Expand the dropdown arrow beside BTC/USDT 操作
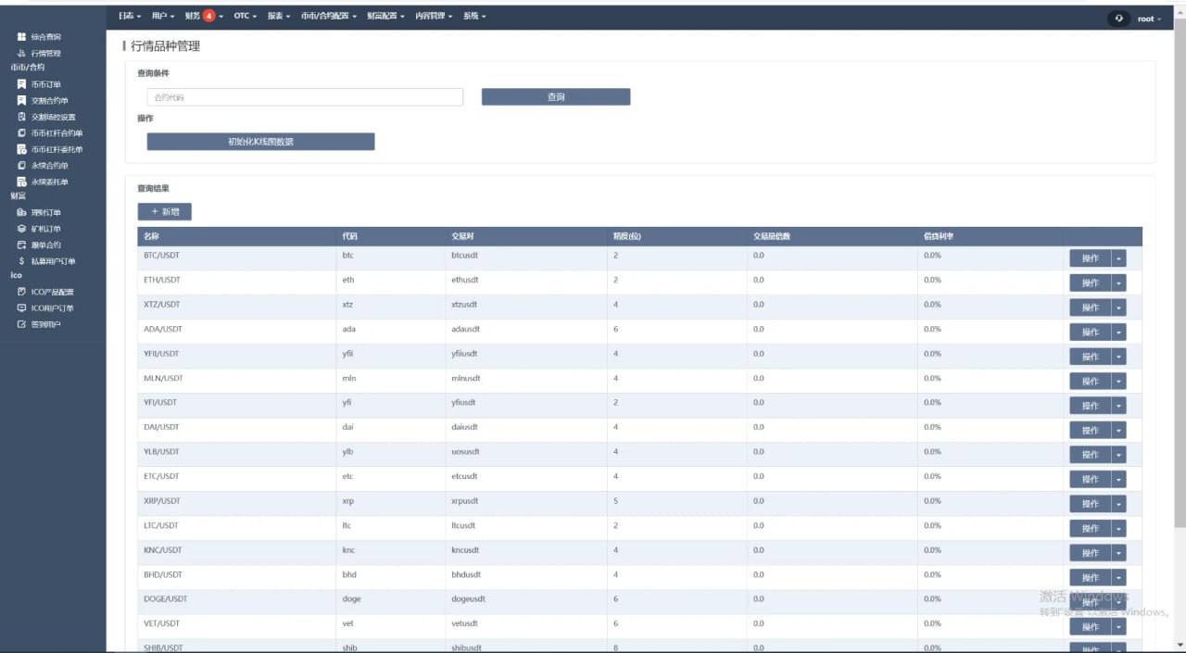This screenshot has height=653, width=1186. pos(1118,258)
